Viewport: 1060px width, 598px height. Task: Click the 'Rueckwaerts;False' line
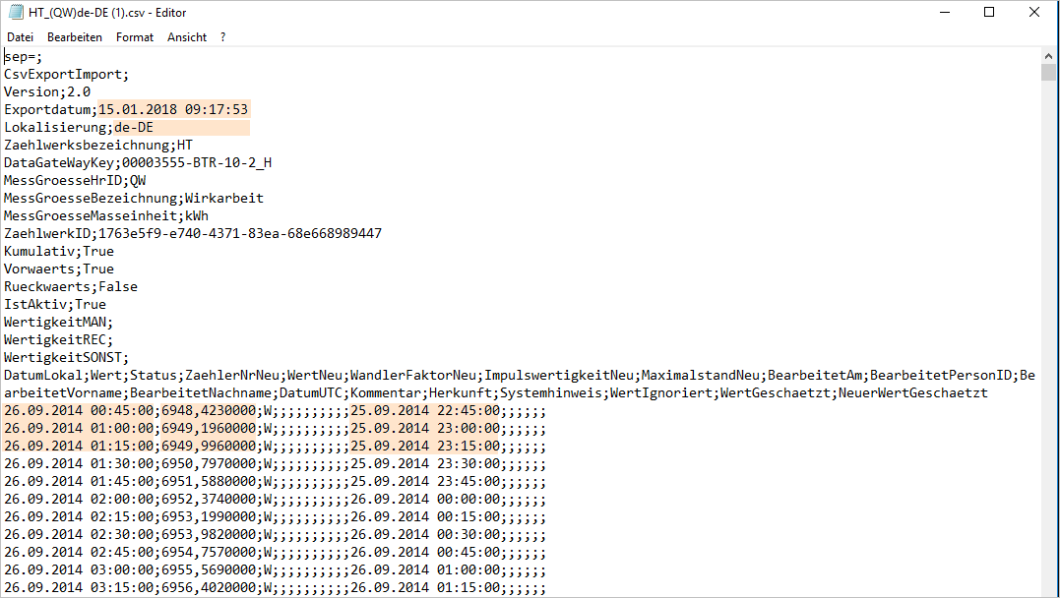[71, 286]
